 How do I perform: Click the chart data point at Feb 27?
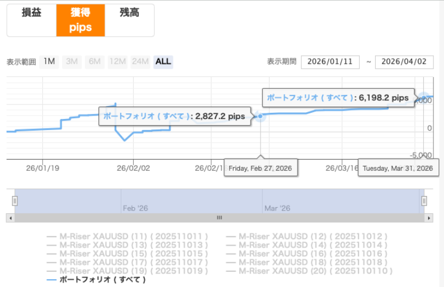point(260,117)
